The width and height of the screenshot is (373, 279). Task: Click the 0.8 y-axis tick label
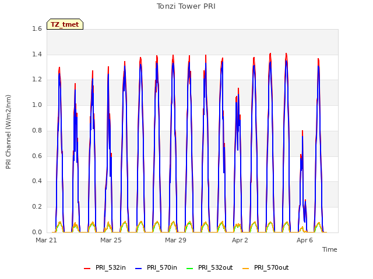pyautogui.click(x=37, y=130)
